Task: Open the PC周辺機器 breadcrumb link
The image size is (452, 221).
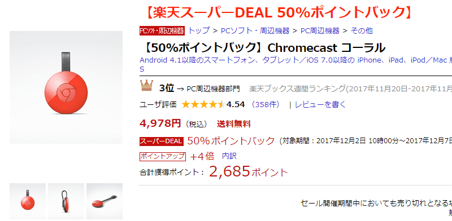Action: click(320, 31)
